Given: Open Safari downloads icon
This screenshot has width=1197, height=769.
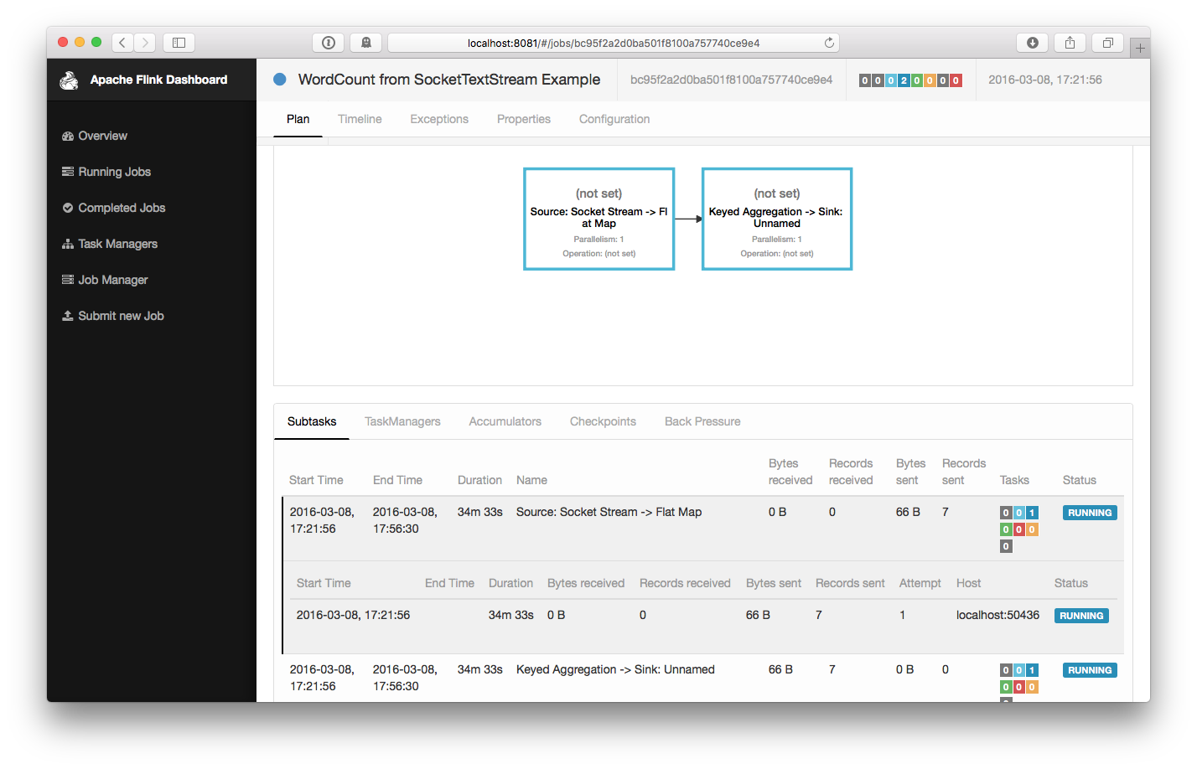Looking at the screenshot, I should coord(1033,43).
